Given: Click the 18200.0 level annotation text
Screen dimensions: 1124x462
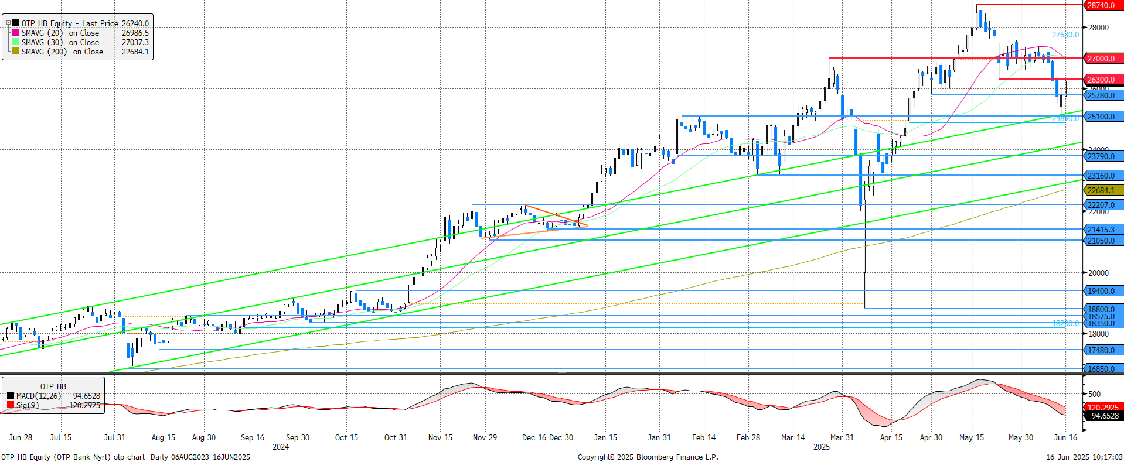Looking at the screenshot, I should click(x=1065, y=323).
